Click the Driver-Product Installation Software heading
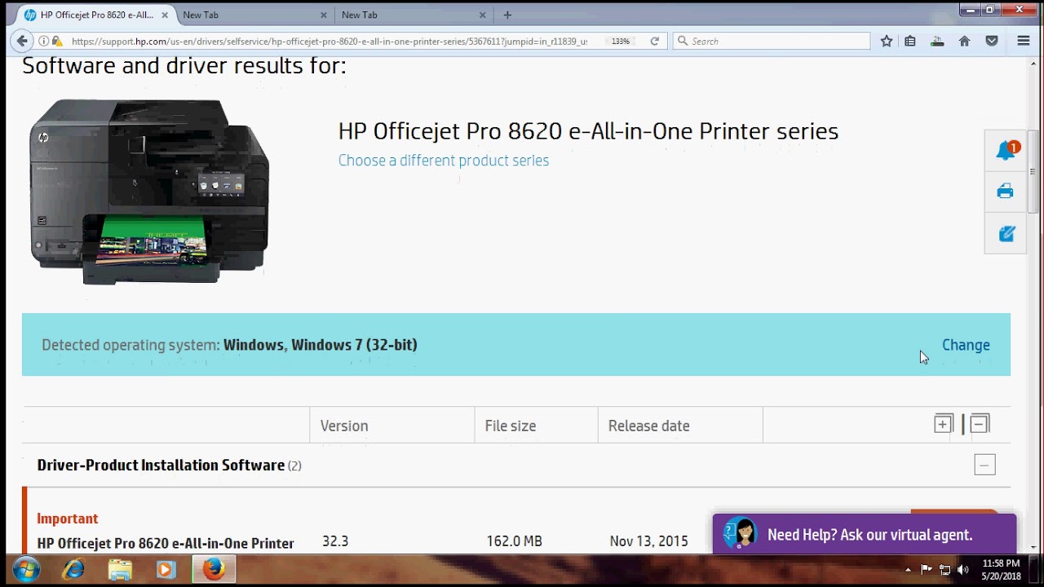Screen dimensions: 1044x587 pos(161,465)
